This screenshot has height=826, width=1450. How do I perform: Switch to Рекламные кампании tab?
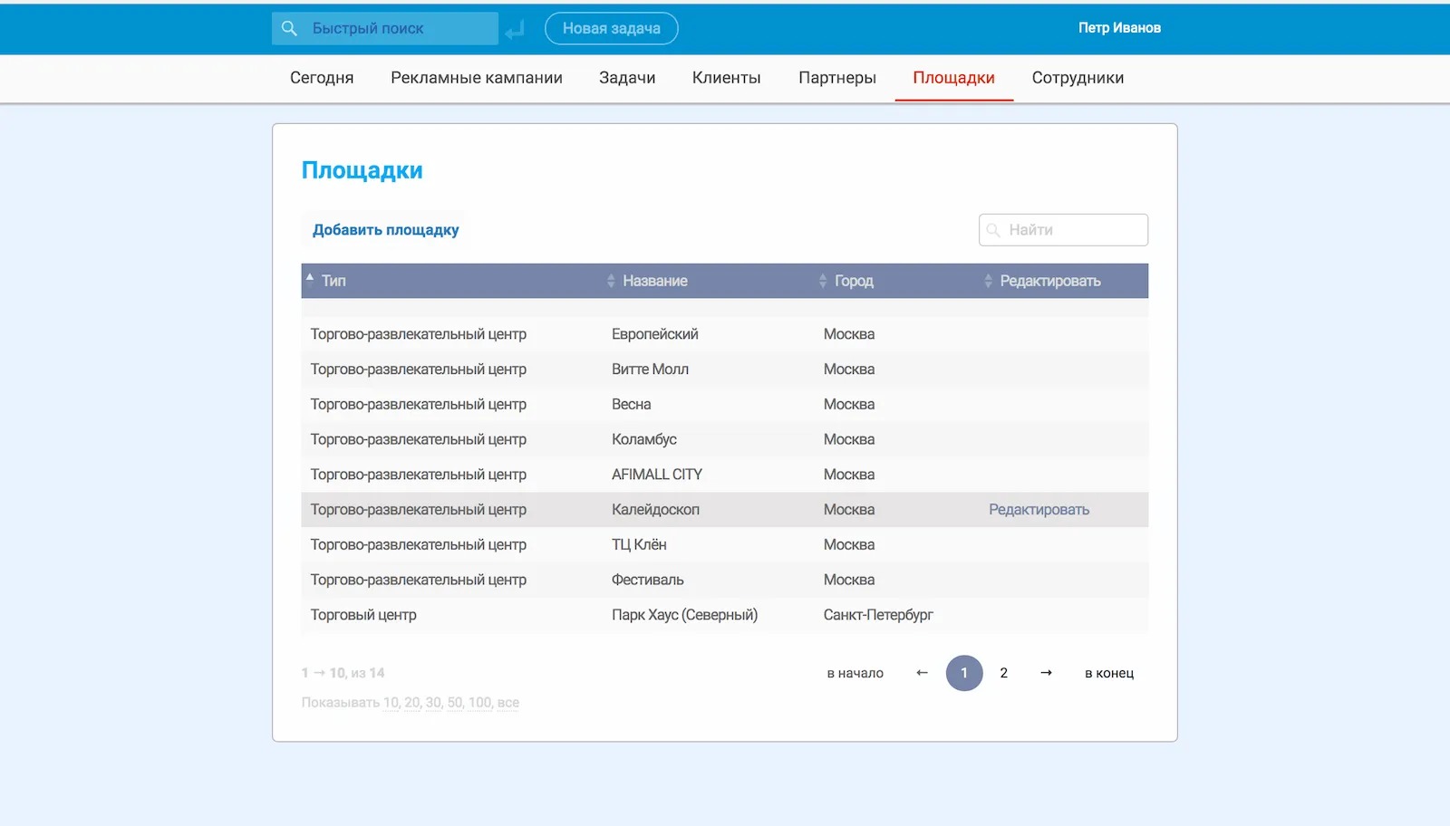click(477, 78)
